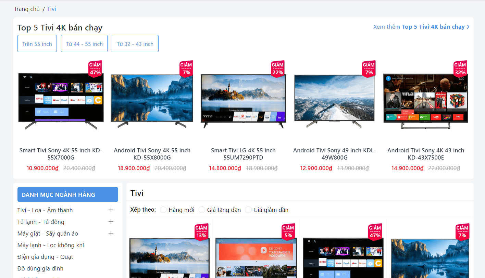Click the 'Xếp theo:' label
The image size is (485, 278).
coord(143,210)
